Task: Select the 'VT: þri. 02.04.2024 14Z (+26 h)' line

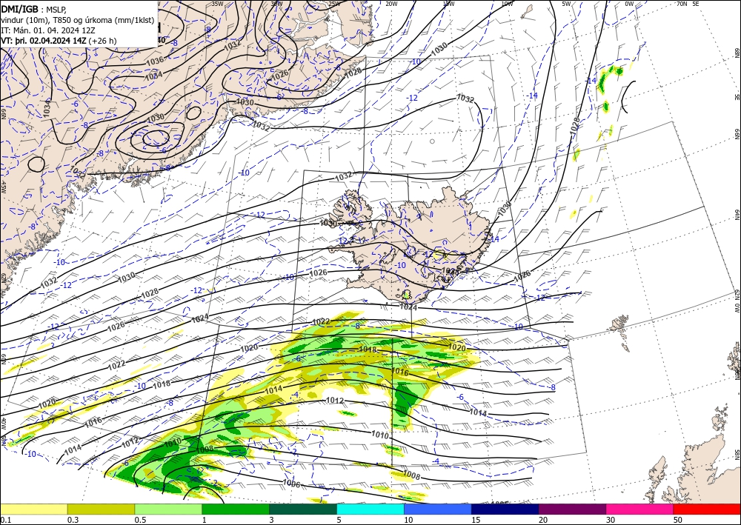Action: tap(59, 40)
